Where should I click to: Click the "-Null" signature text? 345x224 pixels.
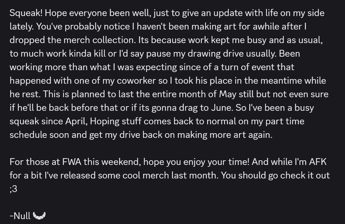[20, 216]
